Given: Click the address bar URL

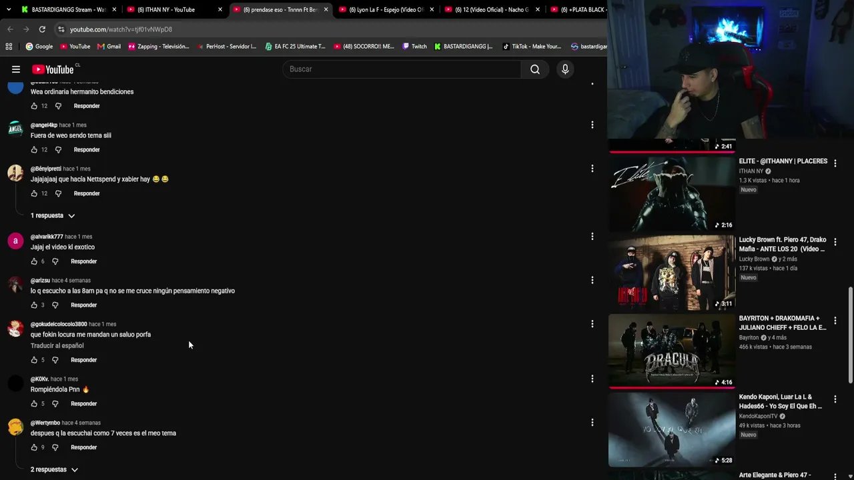Looking at the screenshot, I should click(x=121, y=29).
